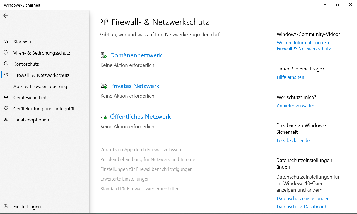The height and width of the screenshot is (214, 357).
Task: Open Erweiterte Einstellungen link
Action: (125, 179)
